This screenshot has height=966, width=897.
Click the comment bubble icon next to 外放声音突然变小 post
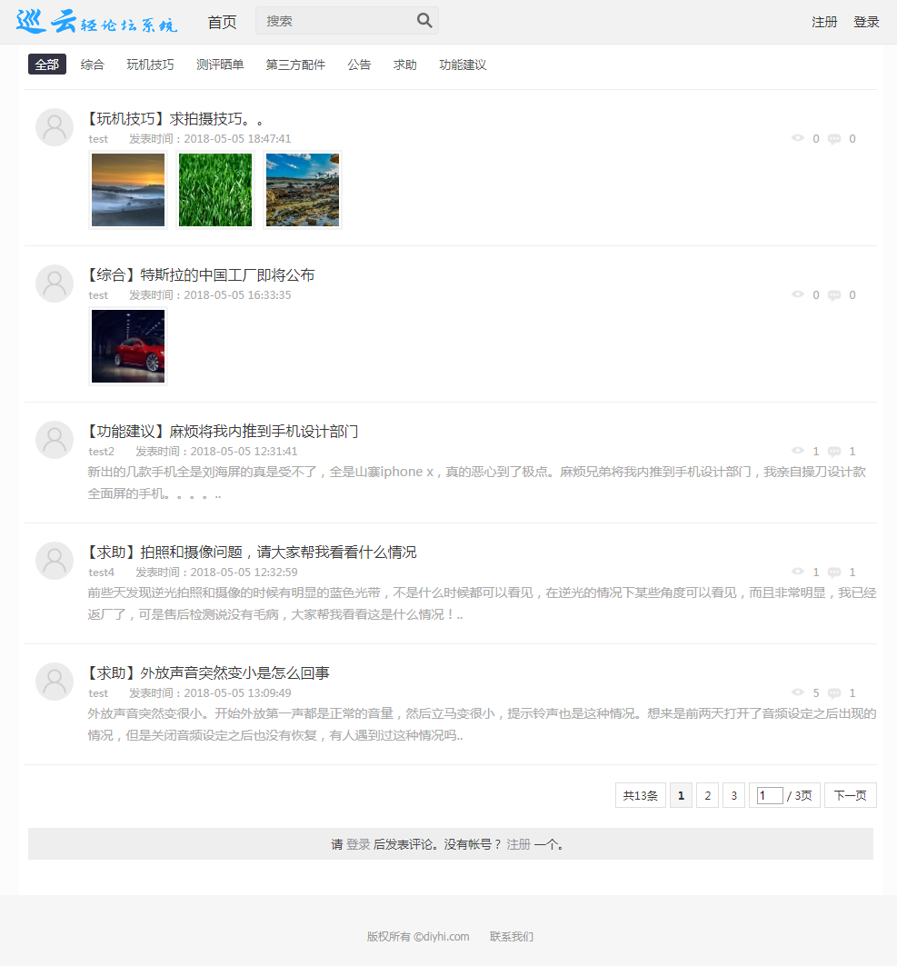(833, 692)
